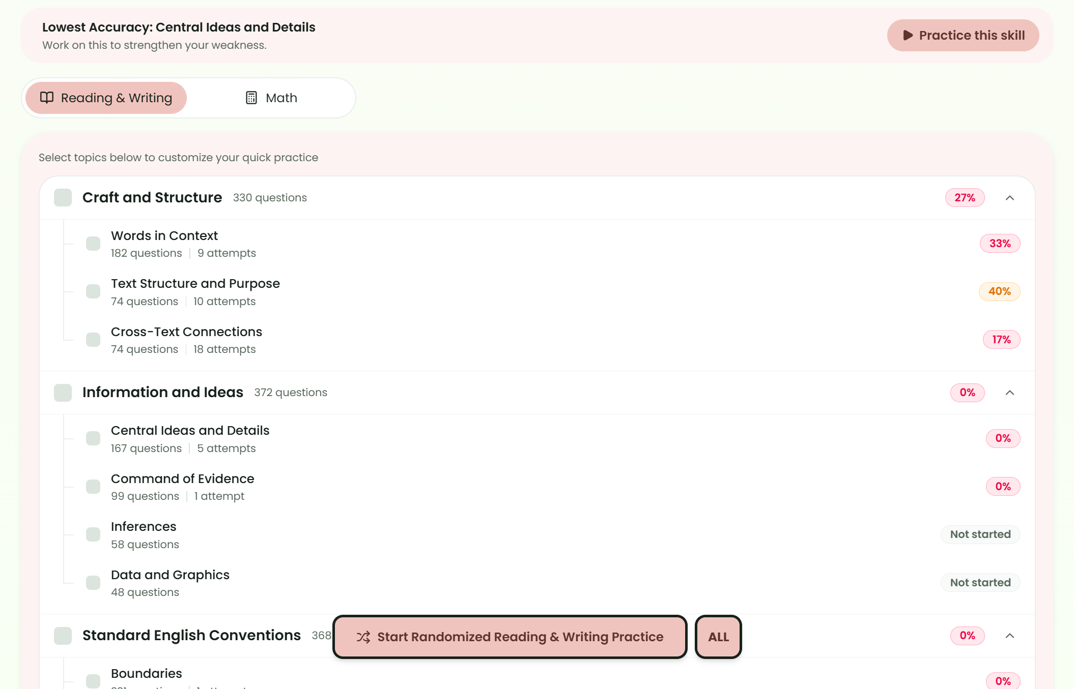This screenshot has height=689, width=1074.
Task: Click the Not started badge beside Inferences
Action: coord(980,534)
